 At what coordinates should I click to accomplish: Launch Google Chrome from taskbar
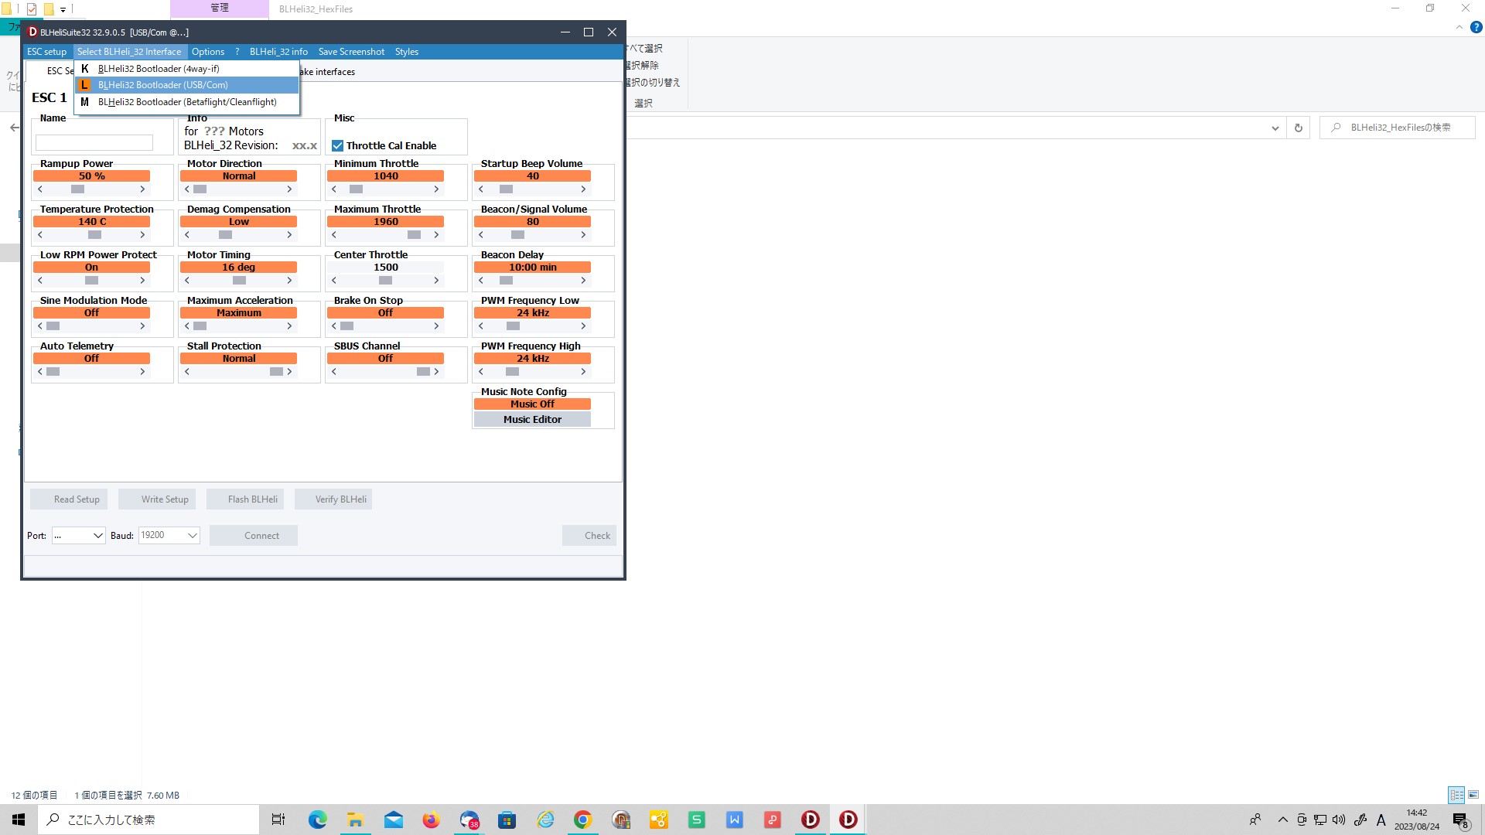point(583,820)
